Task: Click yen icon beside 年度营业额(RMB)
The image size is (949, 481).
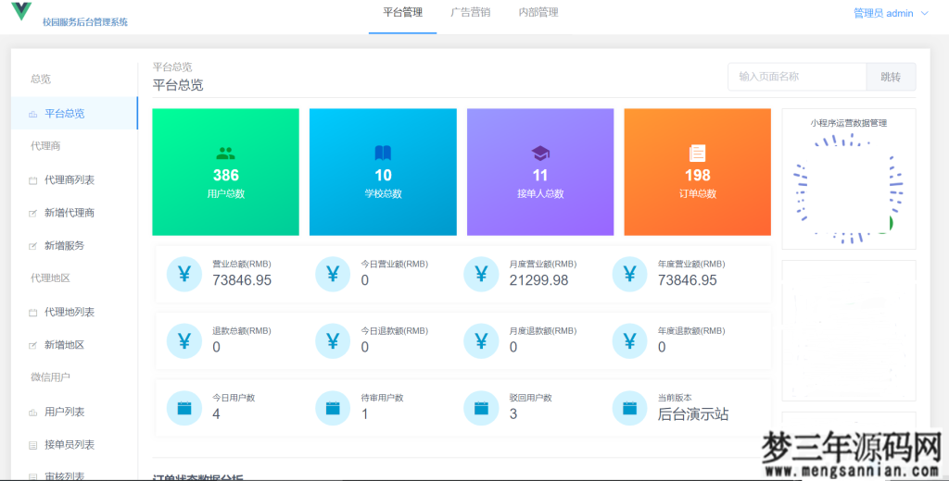Action: (x=629, y=274)
